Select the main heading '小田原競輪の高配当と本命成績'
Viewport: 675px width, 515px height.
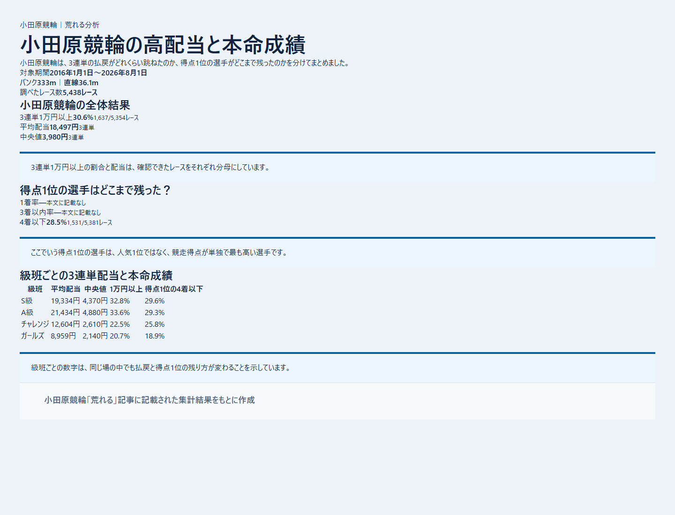point(163,45)
